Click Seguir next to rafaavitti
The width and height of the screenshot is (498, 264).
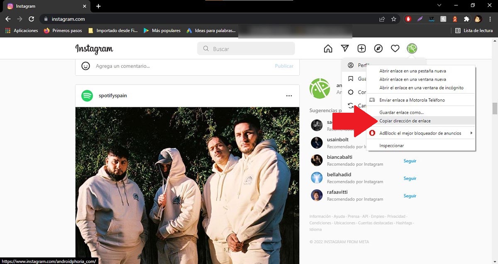coord(410,196)
